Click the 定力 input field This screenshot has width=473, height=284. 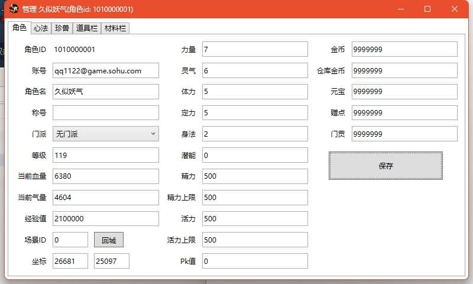[255, 112]
